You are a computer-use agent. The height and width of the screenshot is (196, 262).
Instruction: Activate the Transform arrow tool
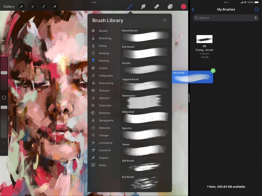coord(55,7)
